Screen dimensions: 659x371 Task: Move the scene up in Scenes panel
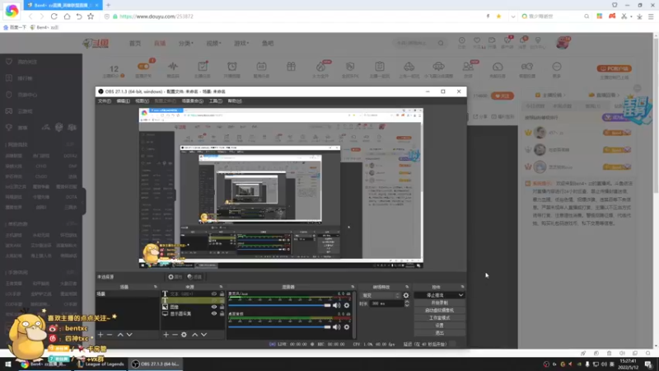120,335
